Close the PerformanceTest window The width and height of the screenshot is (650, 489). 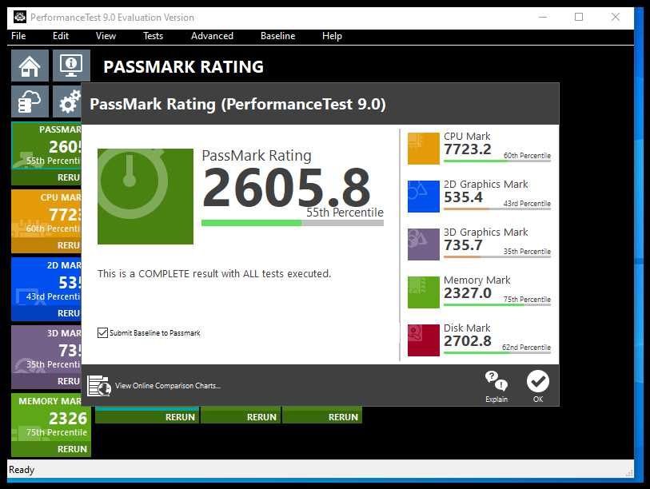pyautogui.click(x=615, y=17)
